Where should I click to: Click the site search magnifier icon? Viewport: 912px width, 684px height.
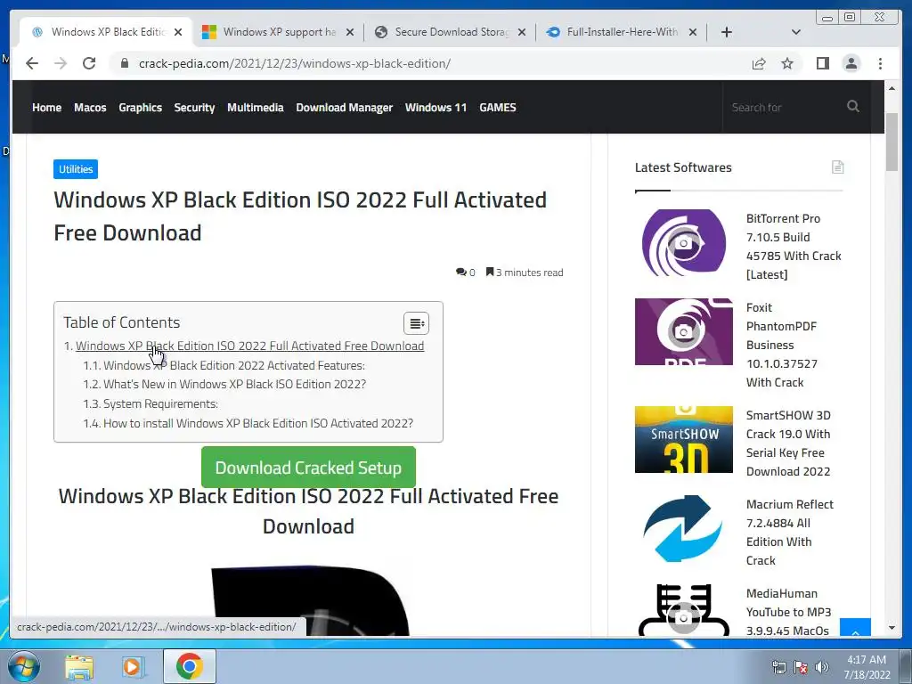(852, 107)
